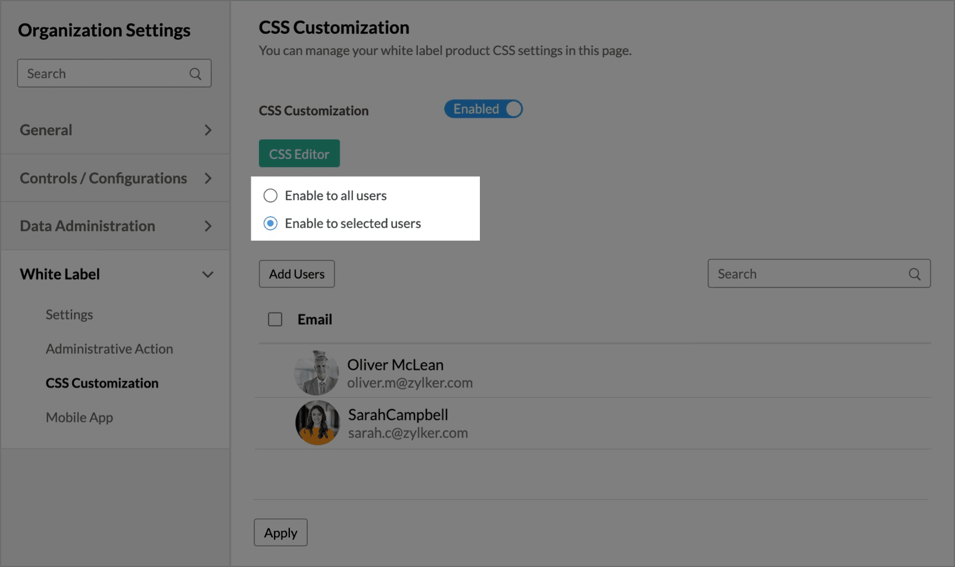The width and height of the screenshot is (955, 567).
Task: Select the CSS Customization menu item
Action: (102, 383)
